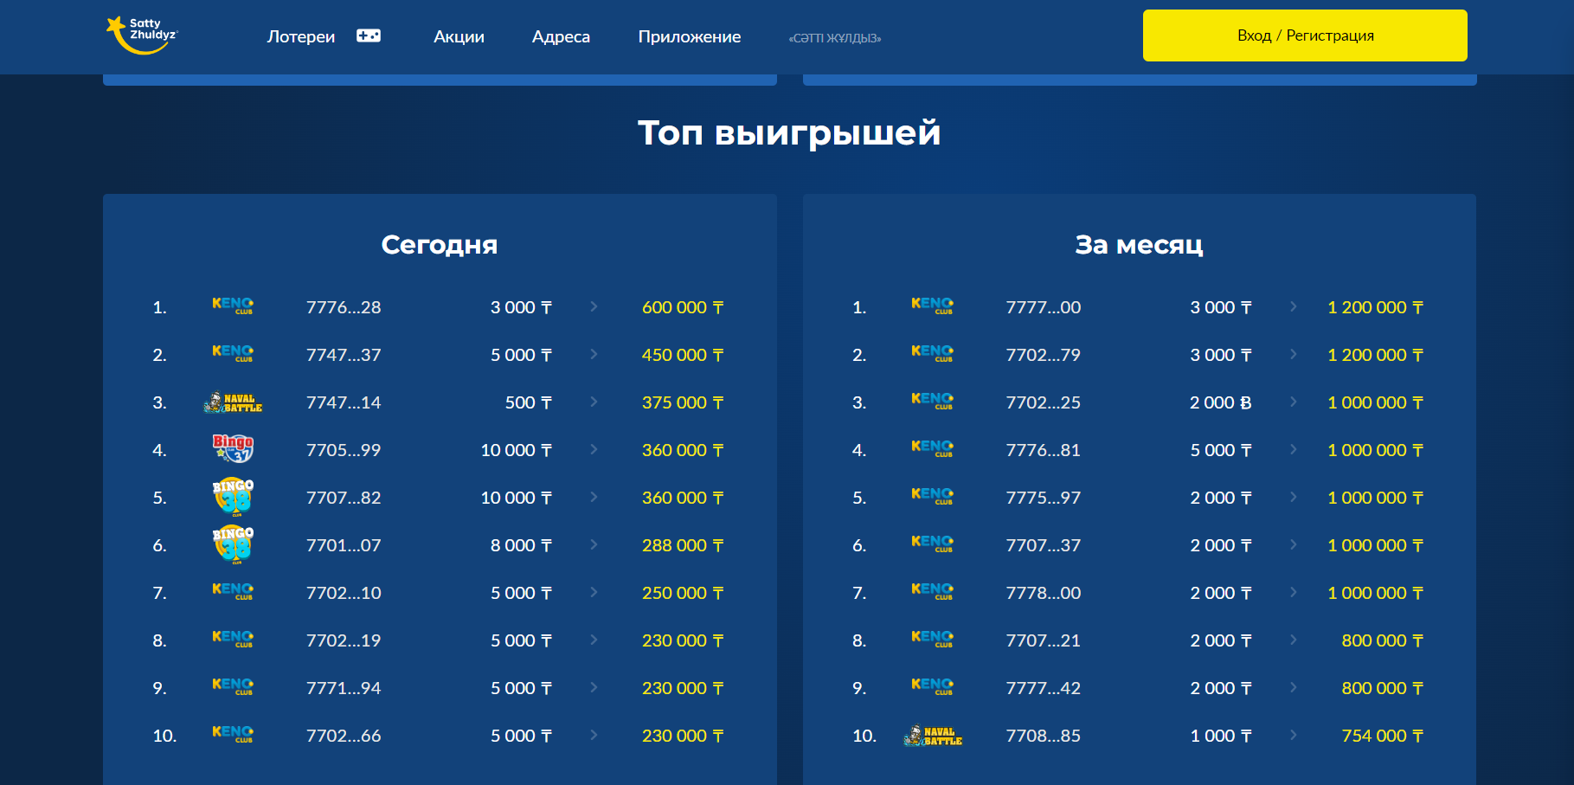Image resolution: width=1574 pixels, height=785 pixels.
Task: Click phone number 7771...94
Action: (x=344, y=688)
